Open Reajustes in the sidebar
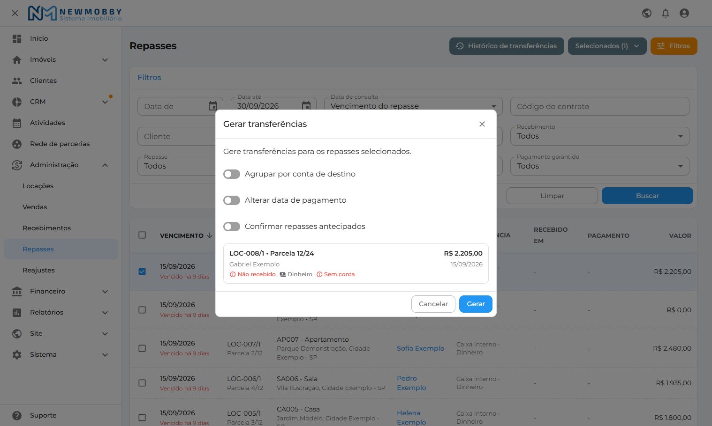 coord(38,270)
